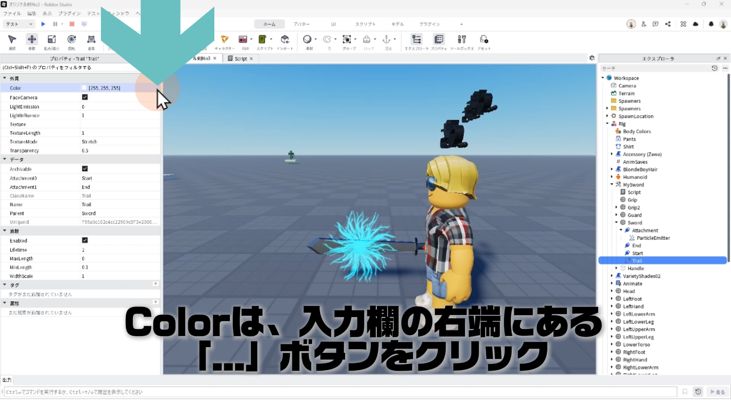This screenshot has width=731, height=411.
Task: Collapse the MySword tree node
Action: tap(612, 185)
